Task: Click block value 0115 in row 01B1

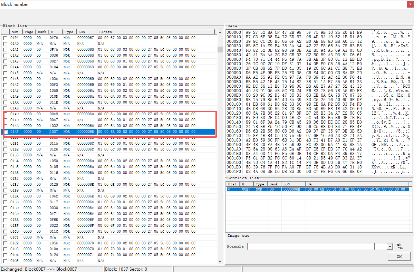Action: tap(54, 144)
